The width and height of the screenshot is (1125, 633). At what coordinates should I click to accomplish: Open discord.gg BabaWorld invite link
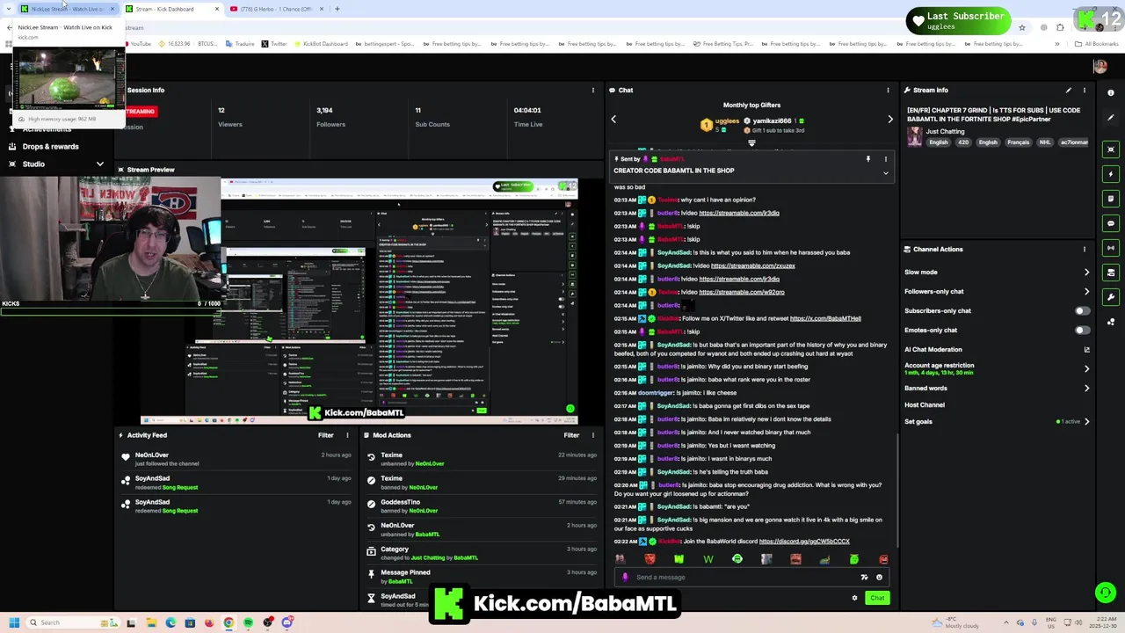[x=804, y=542]
